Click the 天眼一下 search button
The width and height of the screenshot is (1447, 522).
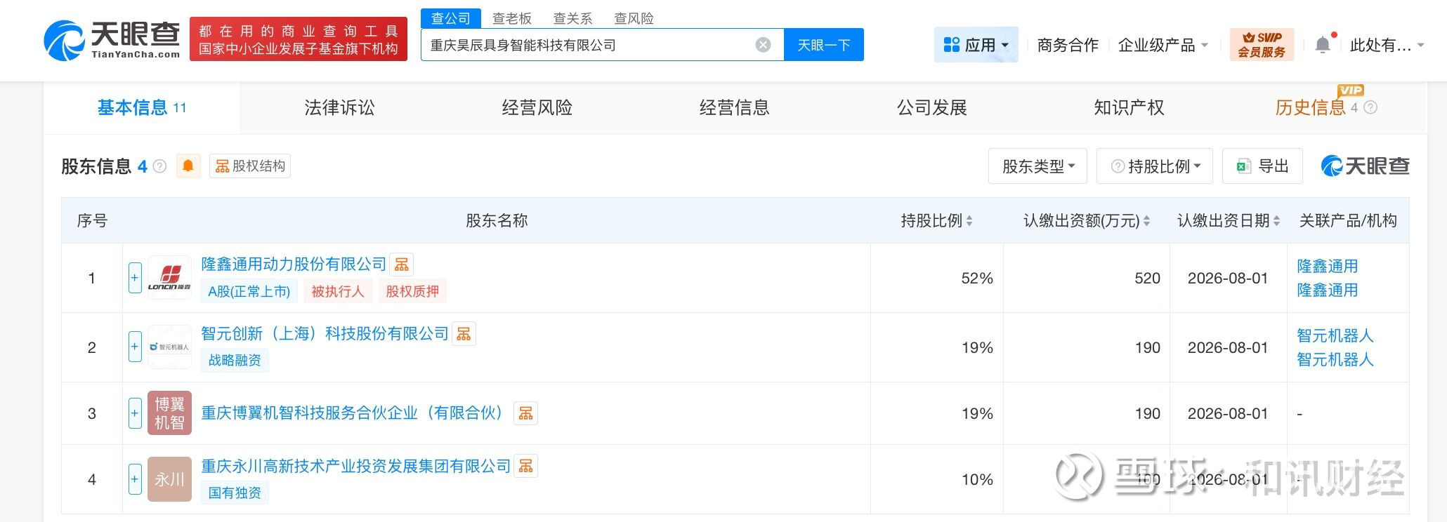823,45
